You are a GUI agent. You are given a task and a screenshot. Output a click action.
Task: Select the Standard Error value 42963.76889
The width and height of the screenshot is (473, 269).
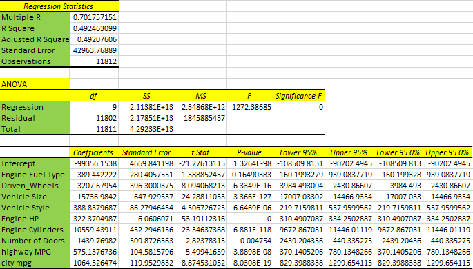pos(94,50)
